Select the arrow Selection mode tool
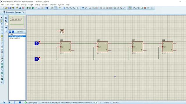This screenshot has width=186, height=104. point(2,18)
